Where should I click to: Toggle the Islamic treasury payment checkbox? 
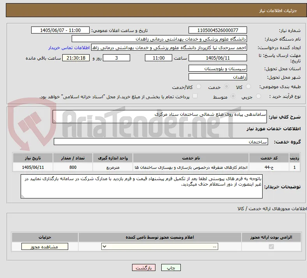point(195,96)
